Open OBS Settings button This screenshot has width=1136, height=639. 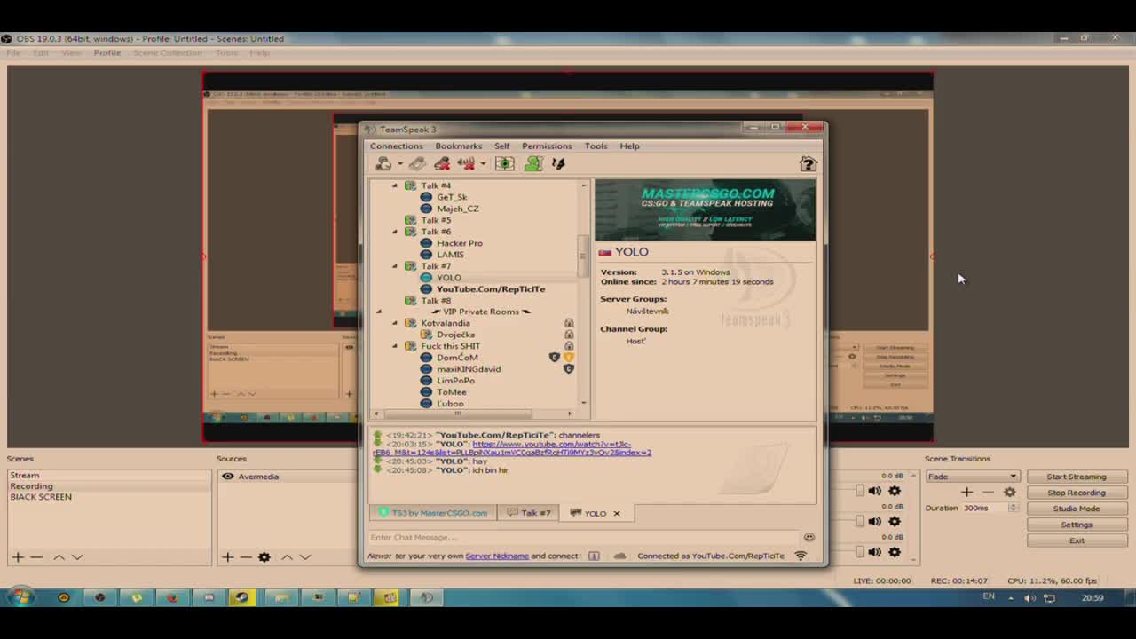pos(1076,525)
